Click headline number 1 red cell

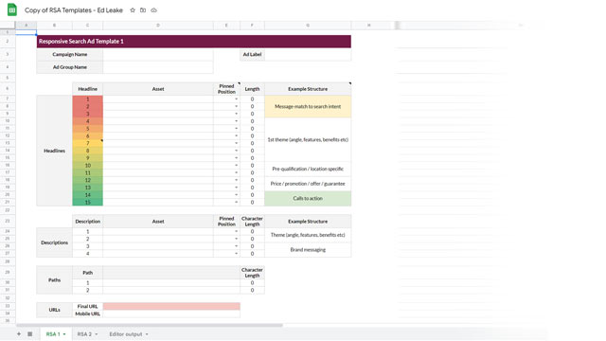pos(88,99)
